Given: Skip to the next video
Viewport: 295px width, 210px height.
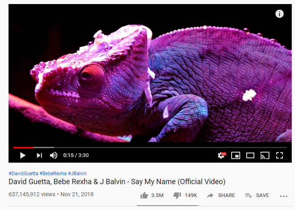Looking at the screenshot, I should pos(39,155).
